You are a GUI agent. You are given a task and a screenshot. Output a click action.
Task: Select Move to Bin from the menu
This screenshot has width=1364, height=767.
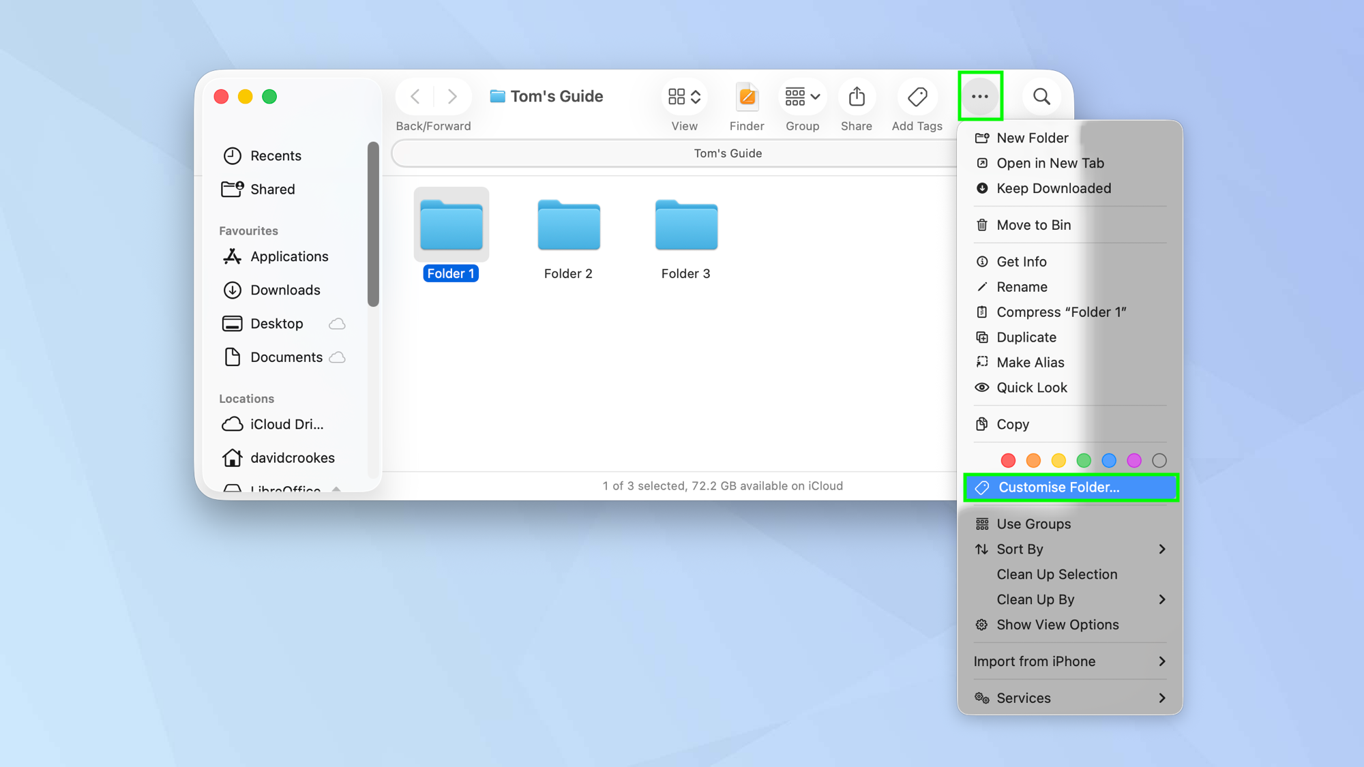pos(1034,224)
